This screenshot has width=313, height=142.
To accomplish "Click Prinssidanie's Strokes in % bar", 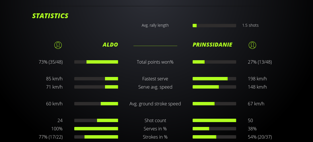I will click(214, 137).
